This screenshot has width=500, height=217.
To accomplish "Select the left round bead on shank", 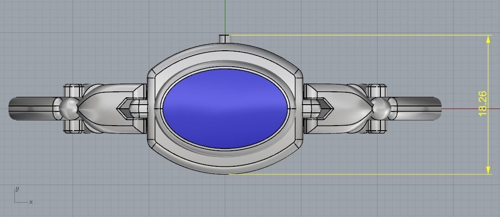I will click(x=68, y=109).
